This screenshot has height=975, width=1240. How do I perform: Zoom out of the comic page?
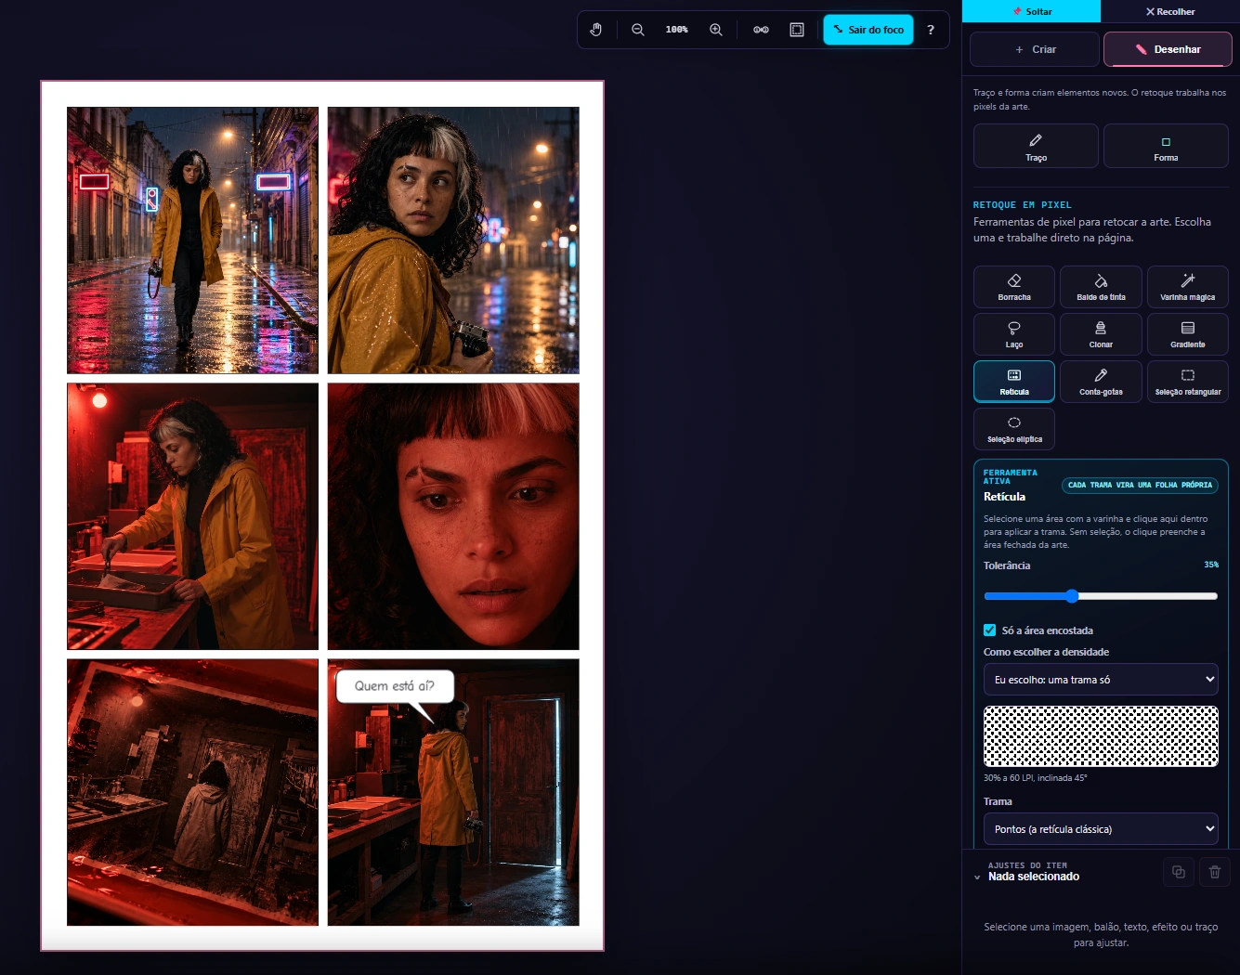tap(638, 30)
